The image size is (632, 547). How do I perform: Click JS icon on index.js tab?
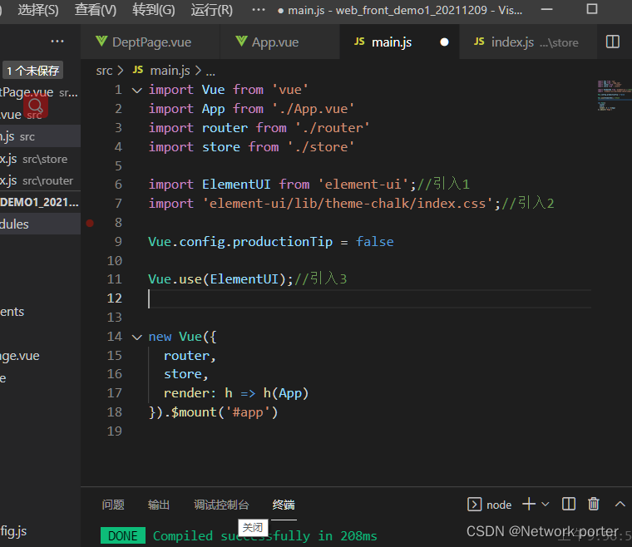tap(479, 42)
